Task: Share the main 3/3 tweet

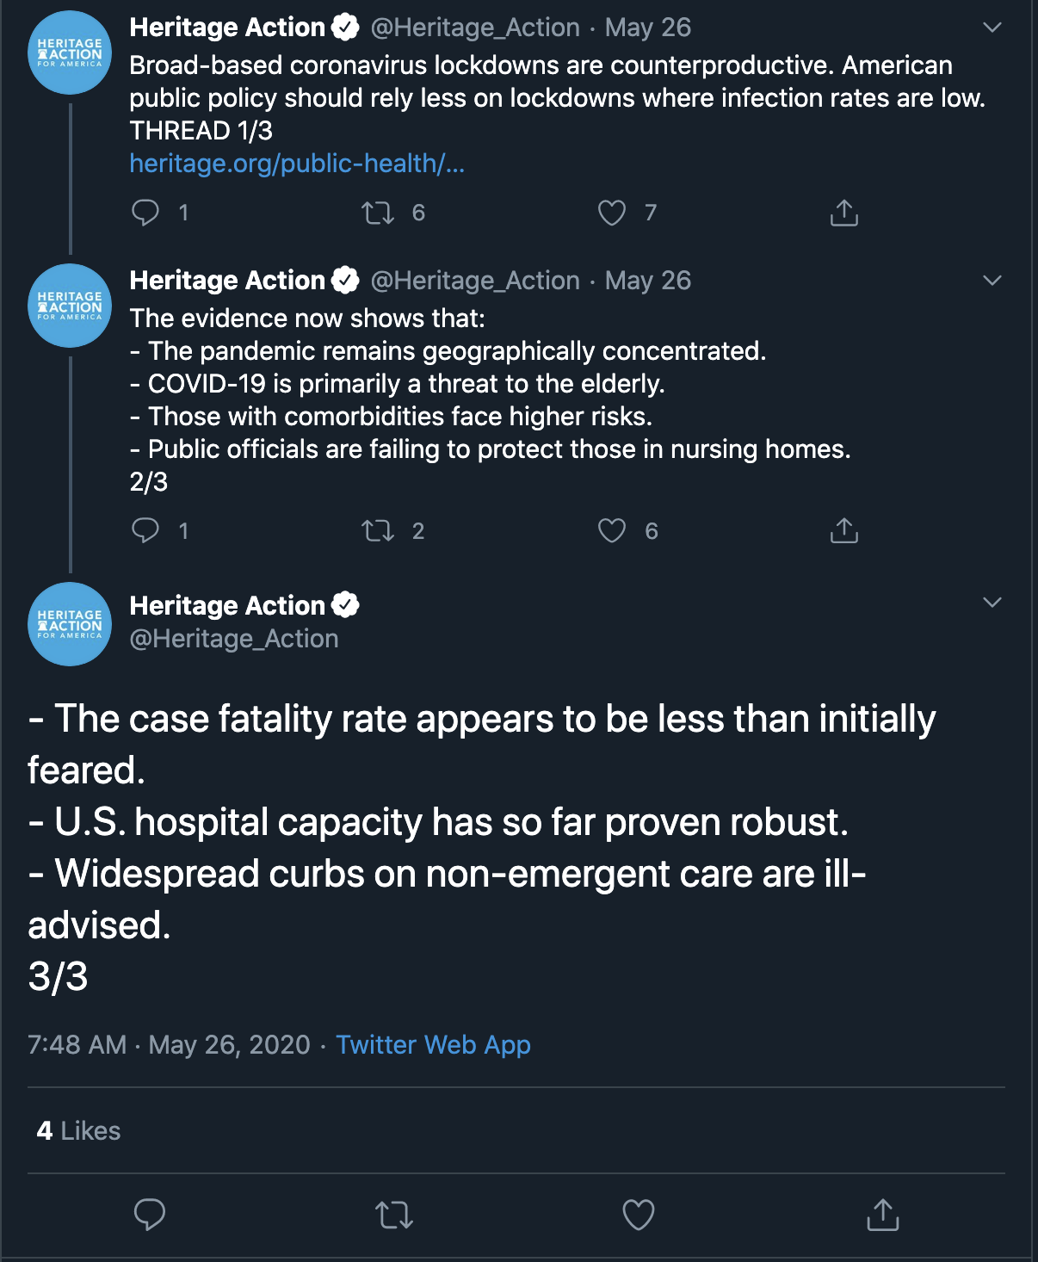Action: (x=883, y=1215)
